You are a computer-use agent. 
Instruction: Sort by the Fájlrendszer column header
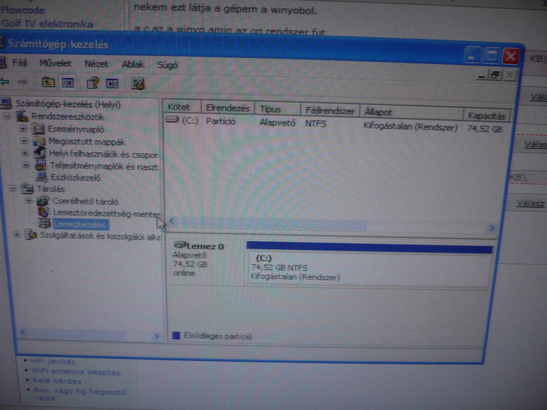[x=330, y=111]
